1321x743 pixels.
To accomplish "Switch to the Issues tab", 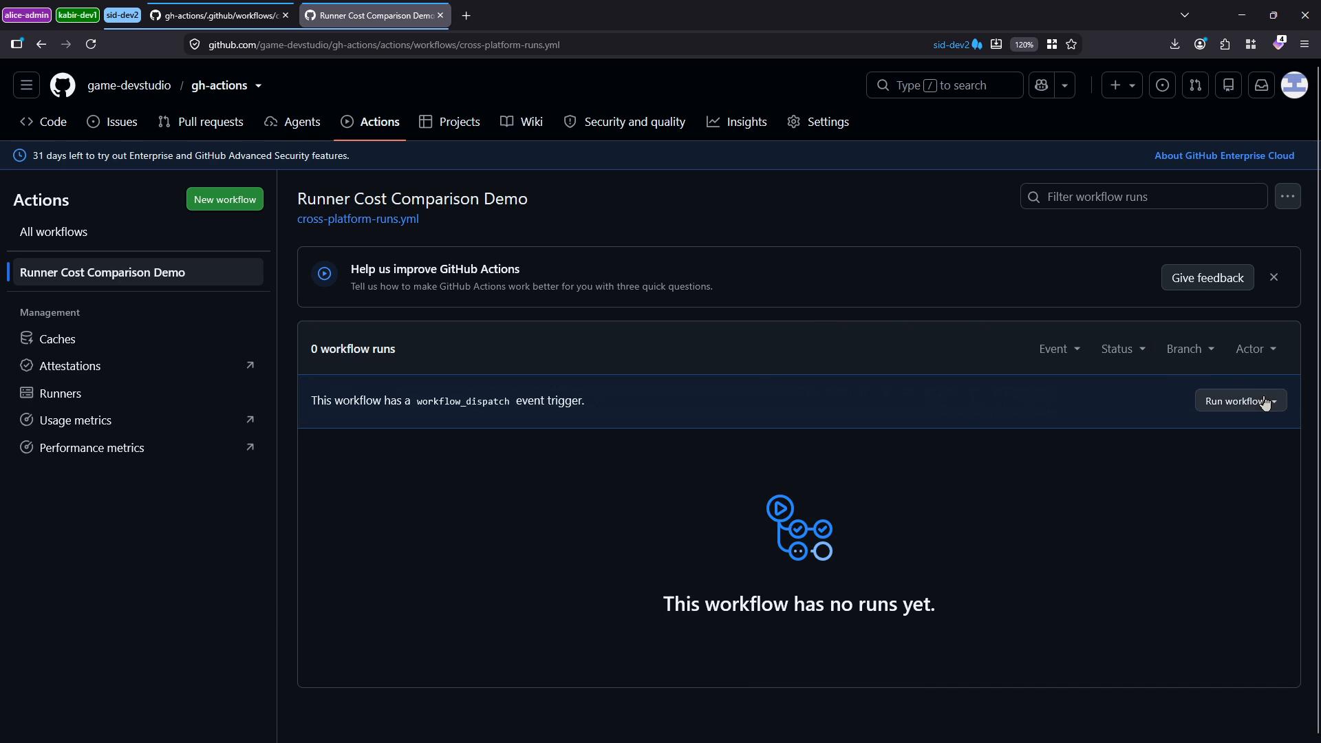I will 112,122.
